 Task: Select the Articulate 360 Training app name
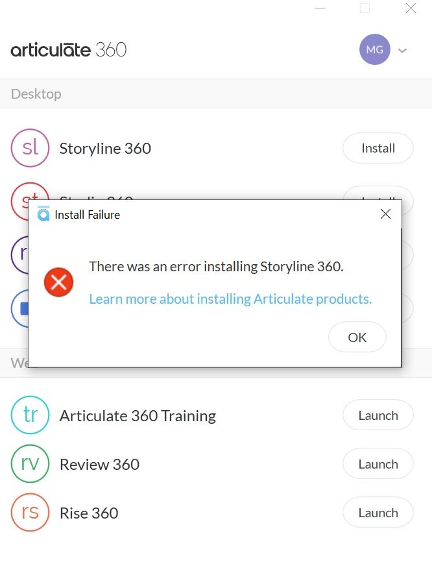click(138, 415)
